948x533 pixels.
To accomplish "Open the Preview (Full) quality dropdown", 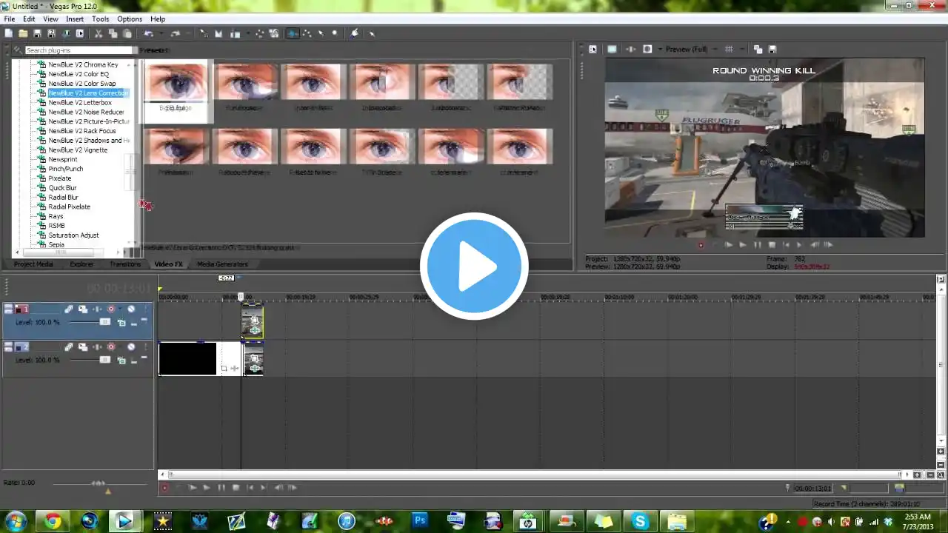I will point(687,49).
